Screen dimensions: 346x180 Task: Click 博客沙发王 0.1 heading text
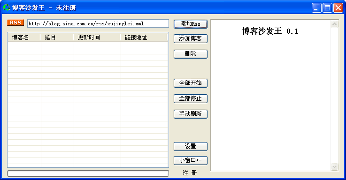click(x=270, y=31)
